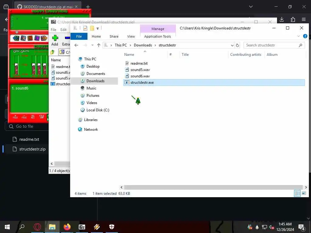
Task: Click the Firefox Extensions puzzle icon
Action: click(x=293, y=19)
